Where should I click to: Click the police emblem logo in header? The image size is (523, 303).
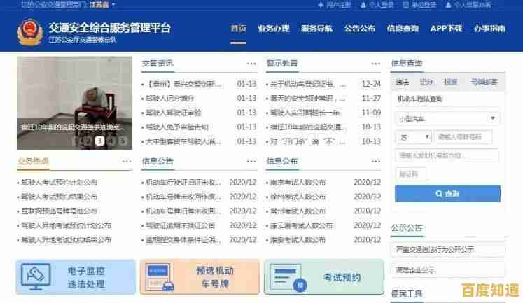[32, 33]
